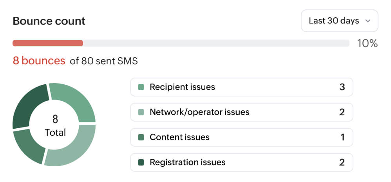The width and height of the screenshot is (391, 182).
Task: Click the chevron next to Last 30 days
Action: coord(367,21)
